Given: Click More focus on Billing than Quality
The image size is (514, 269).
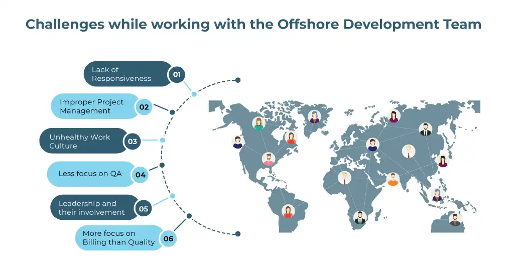Looking at the screenshot, I should [x=118, y=238].
